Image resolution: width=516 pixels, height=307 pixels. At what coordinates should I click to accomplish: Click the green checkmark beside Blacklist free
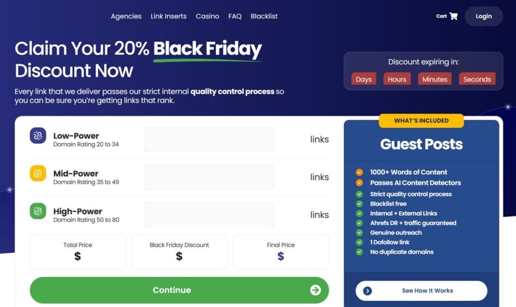(359, 204)
